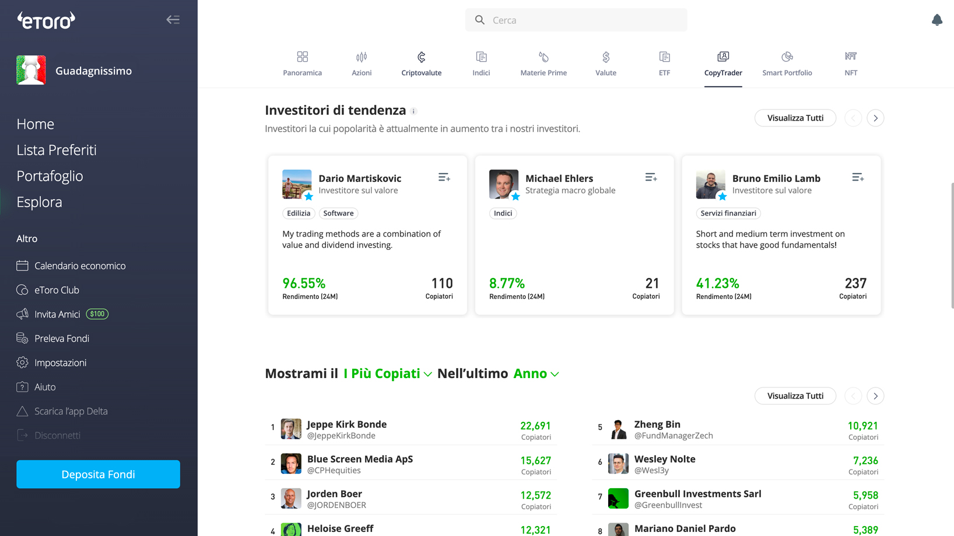
Task: Open the Criptovalute category
Action: [x=421, y=64]
